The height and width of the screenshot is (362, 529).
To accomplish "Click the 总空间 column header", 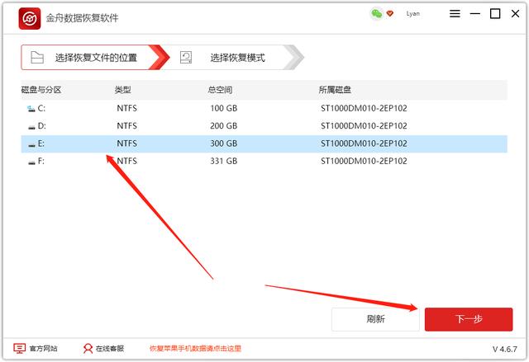I will coord(220,89).
